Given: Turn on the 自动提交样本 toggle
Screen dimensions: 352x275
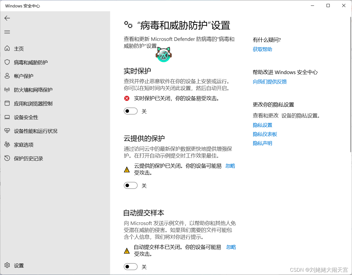Looking at the screenshot, I should pos(131,267).
